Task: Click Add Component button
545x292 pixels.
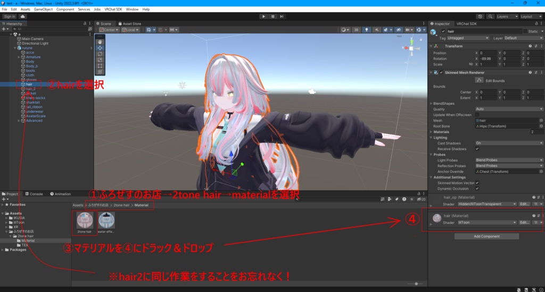Action: [x=486, y=237]
